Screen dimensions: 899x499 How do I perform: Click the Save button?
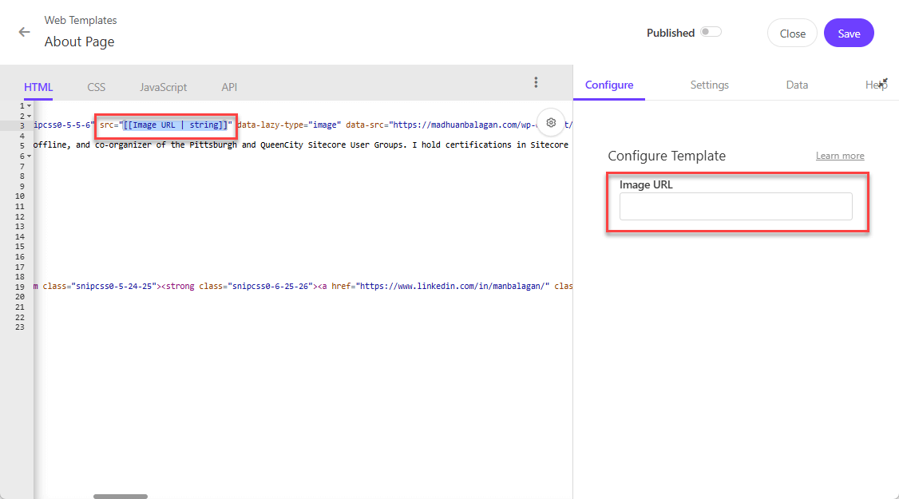click(849, 34)
